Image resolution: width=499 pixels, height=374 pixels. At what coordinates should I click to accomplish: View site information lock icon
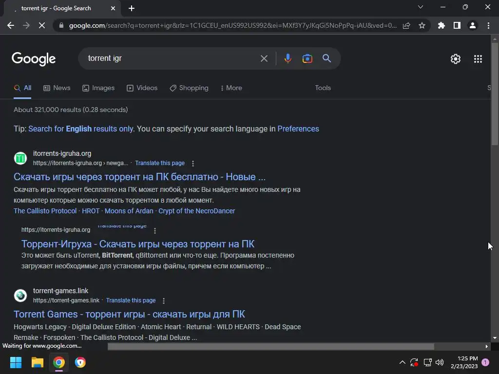pyautogui.click(x=61, y=25)
